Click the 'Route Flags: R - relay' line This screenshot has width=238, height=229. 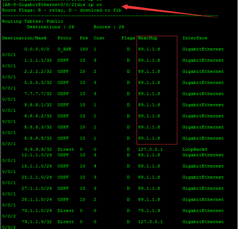point(62,10)
